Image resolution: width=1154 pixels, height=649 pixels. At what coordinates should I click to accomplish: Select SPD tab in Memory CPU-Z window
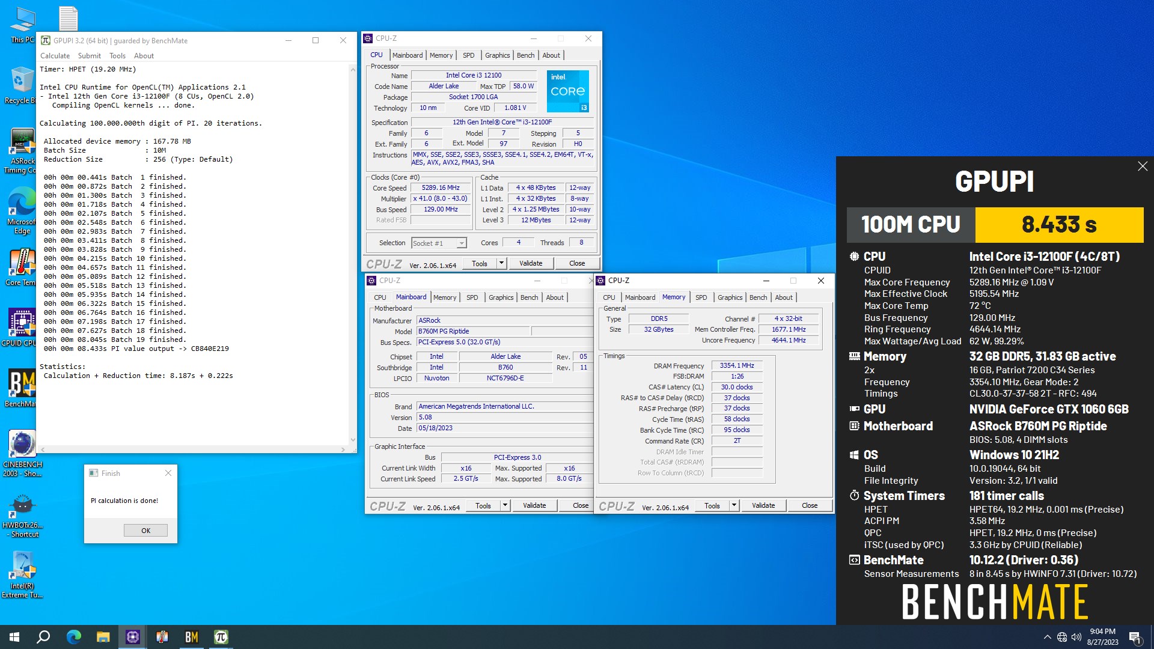[701, 297]
